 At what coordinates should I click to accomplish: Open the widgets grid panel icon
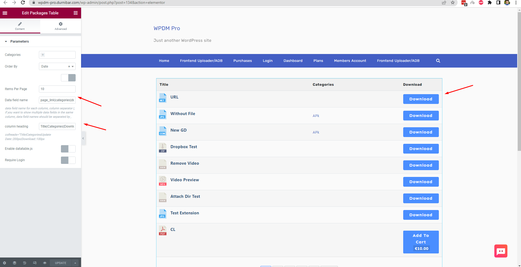76,13
